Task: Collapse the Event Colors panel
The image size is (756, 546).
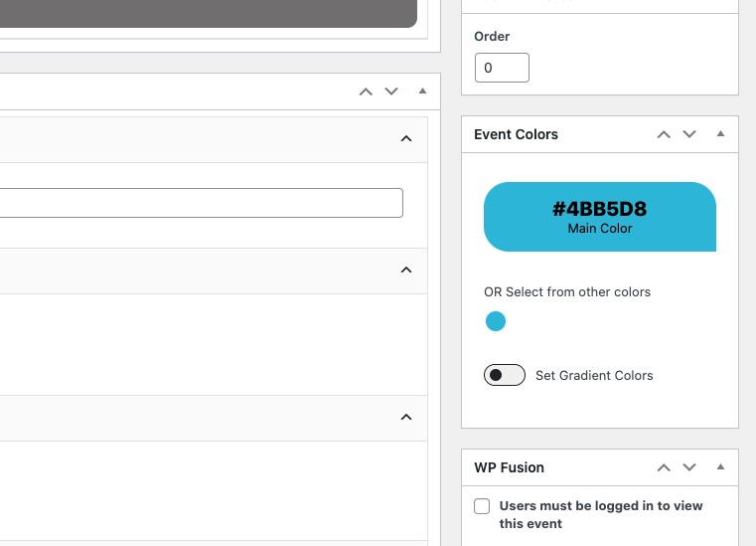Action: pyautogui.click(x=721, y=133)
